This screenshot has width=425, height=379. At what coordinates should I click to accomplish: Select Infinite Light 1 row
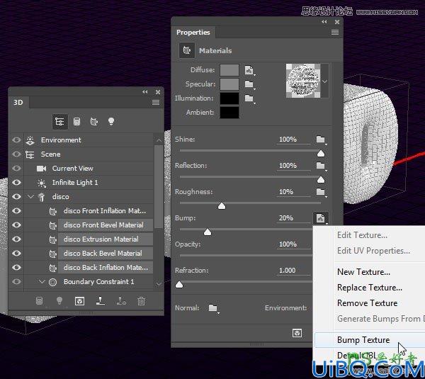89,183
